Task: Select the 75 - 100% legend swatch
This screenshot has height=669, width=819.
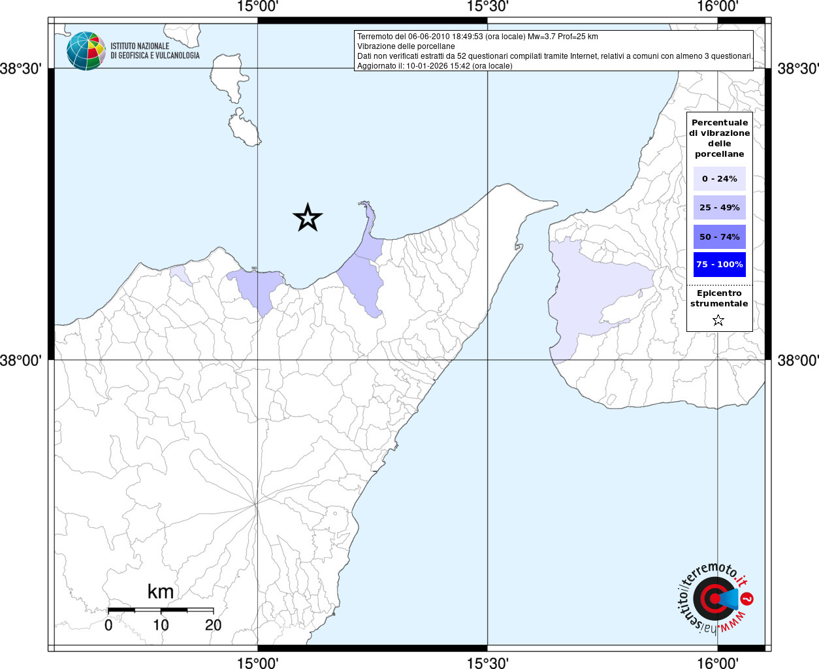Action: tap(719, 265)
